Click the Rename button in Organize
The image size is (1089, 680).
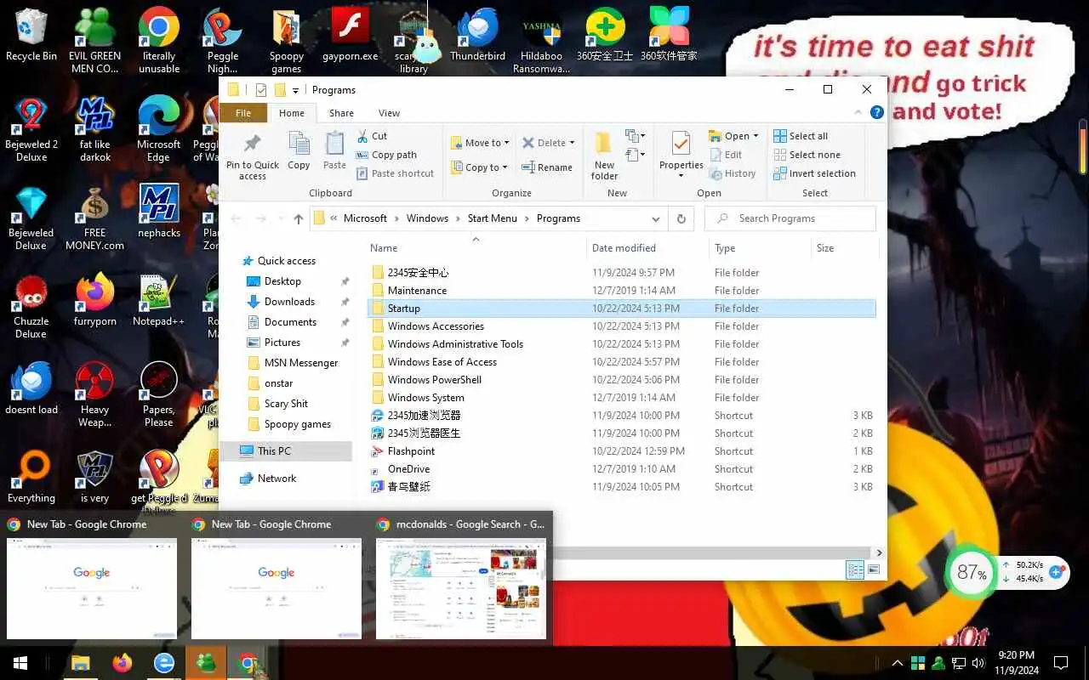(547, 167)
